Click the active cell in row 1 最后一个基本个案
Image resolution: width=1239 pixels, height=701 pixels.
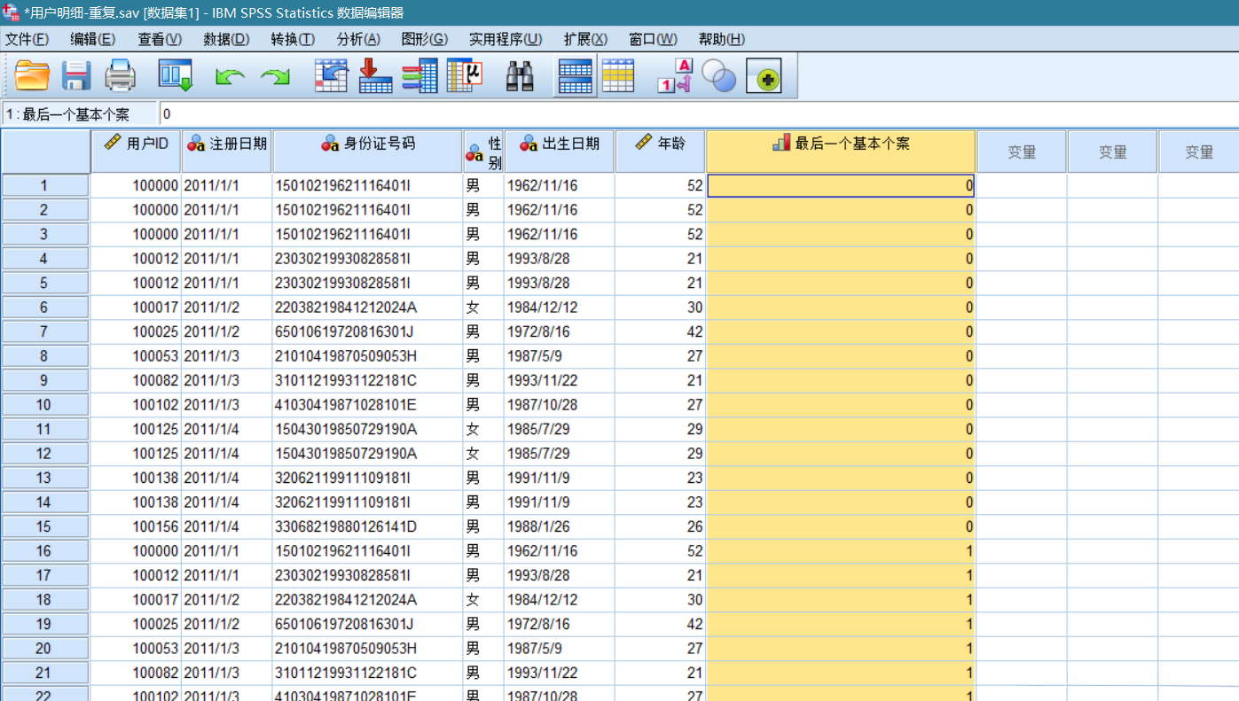841,185
